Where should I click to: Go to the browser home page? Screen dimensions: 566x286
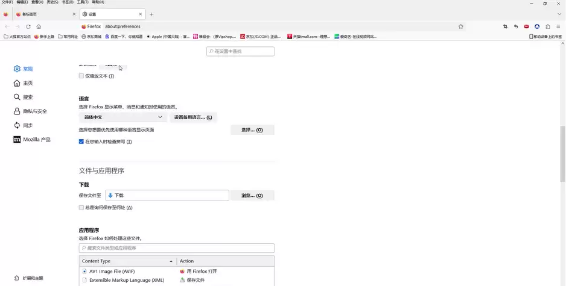(39, 26)
